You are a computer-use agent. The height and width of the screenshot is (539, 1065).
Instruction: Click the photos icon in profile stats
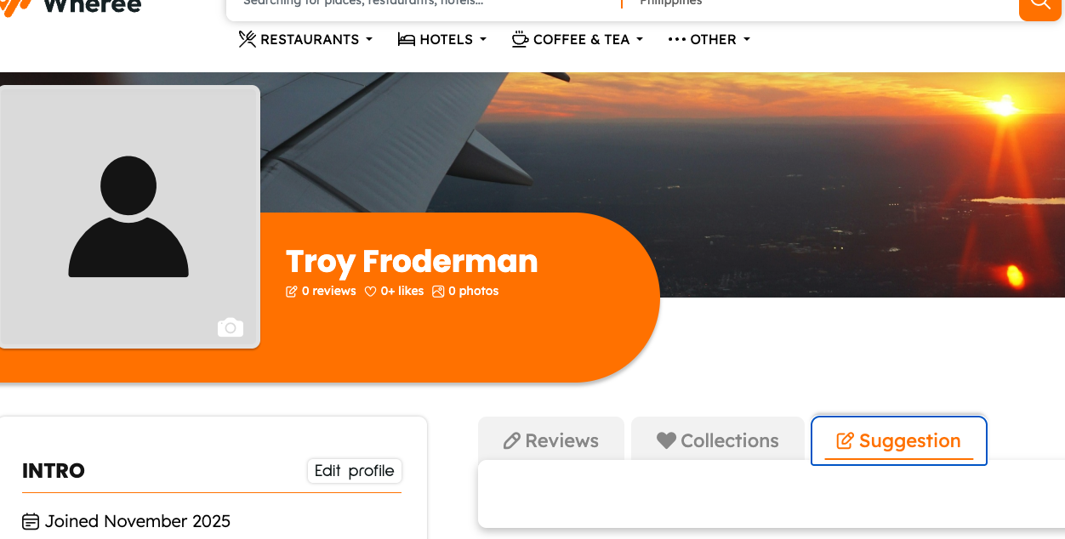click(x=438, y=292)
